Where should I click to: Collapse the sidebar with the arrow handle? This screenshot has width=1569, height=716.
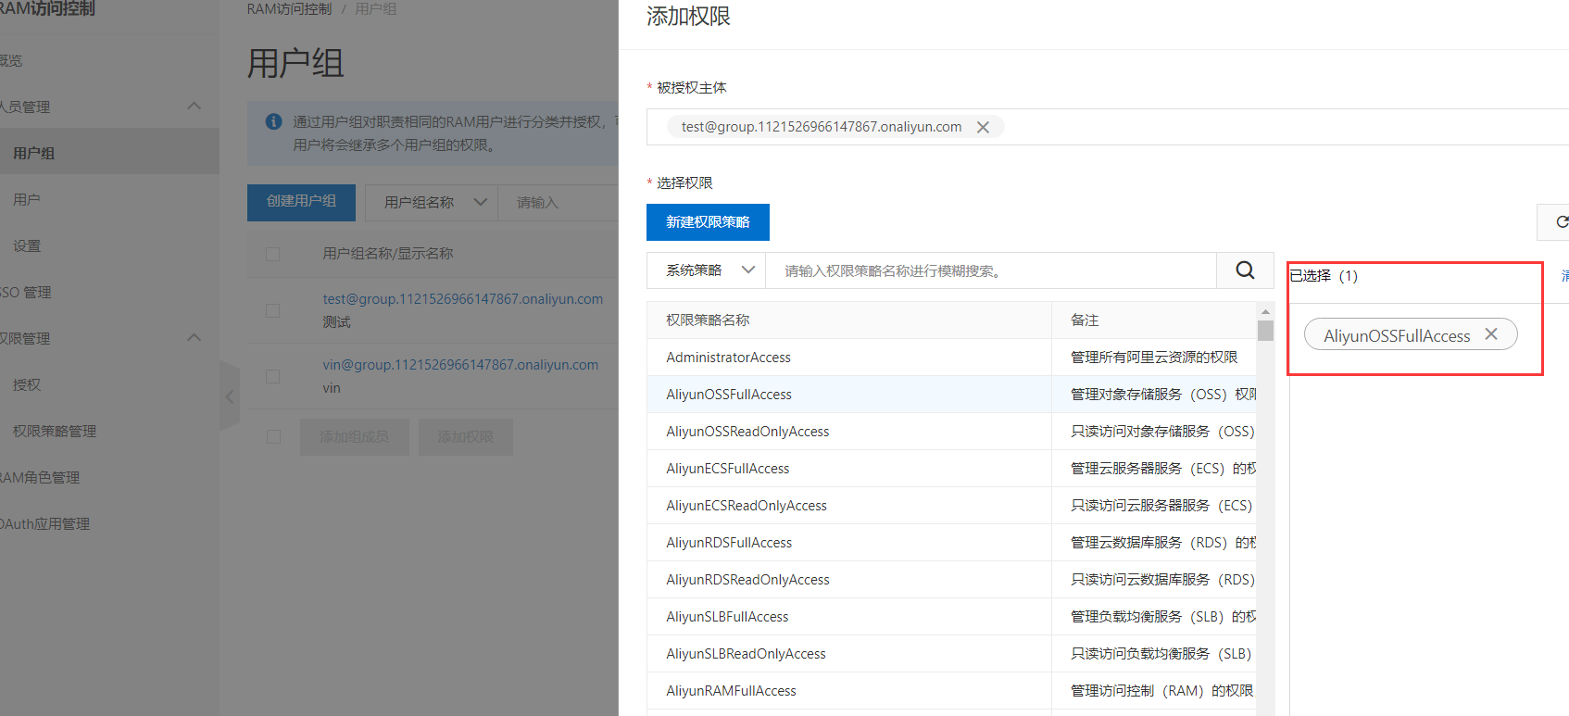click(x=230, y=396)
